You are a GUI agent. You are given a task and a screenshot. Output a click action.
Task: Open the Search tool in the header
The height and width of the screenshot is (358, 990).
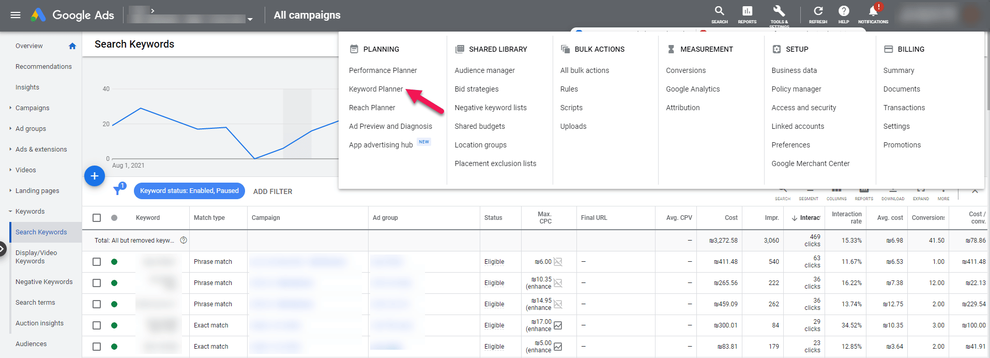(x=719, y=14)
